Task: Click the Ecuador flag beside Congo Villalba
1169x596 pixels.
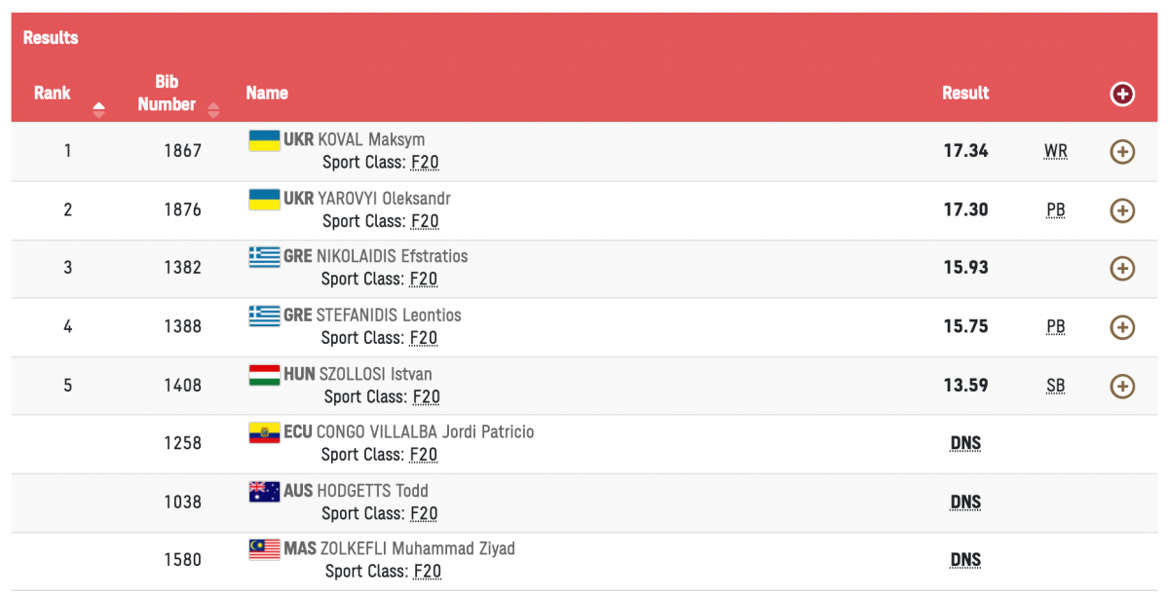Action: pos(264,432)
